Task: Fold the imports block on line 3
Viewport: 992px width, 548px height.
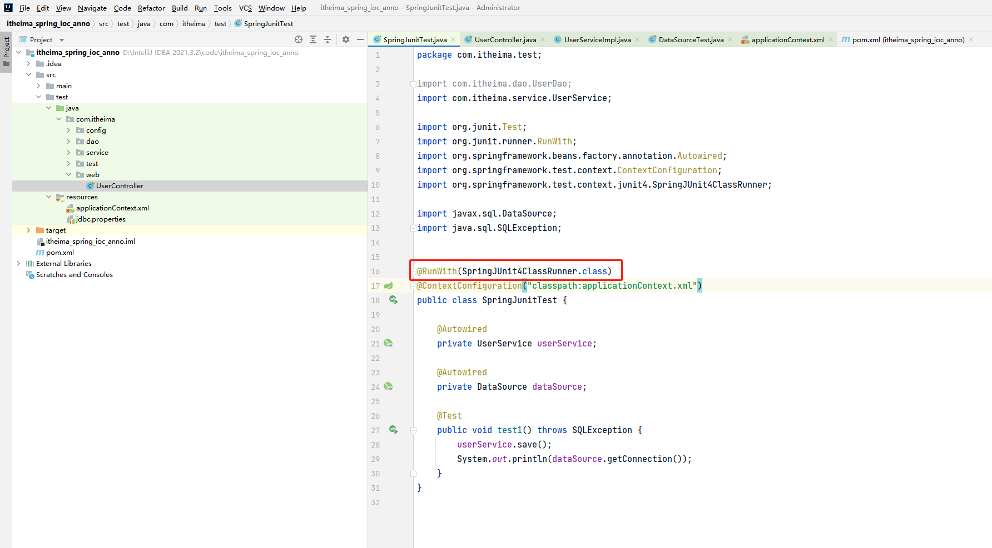Action: [x=413, y=84]
